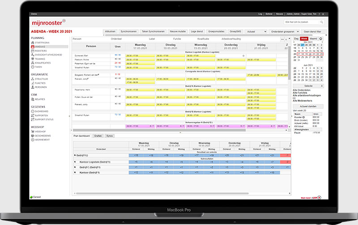Viewport: 358px width, 225px height.
Task: Expand Kantoor Logistiek row in dashboard
Action: click(76, 161)
